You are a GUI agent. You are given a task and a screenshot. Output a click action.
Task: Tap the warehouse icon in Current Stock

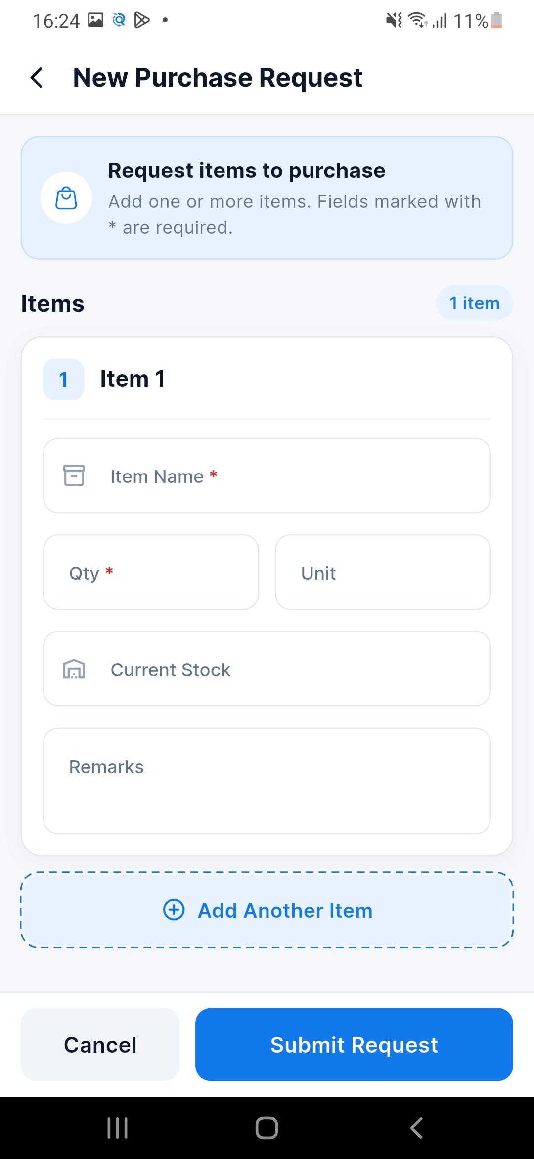tap(74, 669)
